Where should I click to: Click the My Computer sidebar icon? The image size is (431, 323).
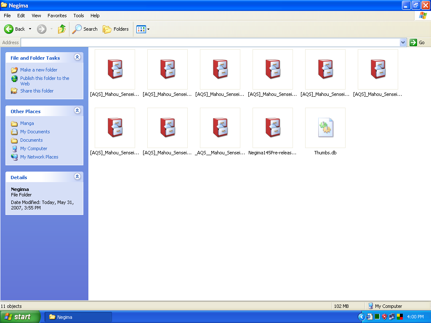14,149
